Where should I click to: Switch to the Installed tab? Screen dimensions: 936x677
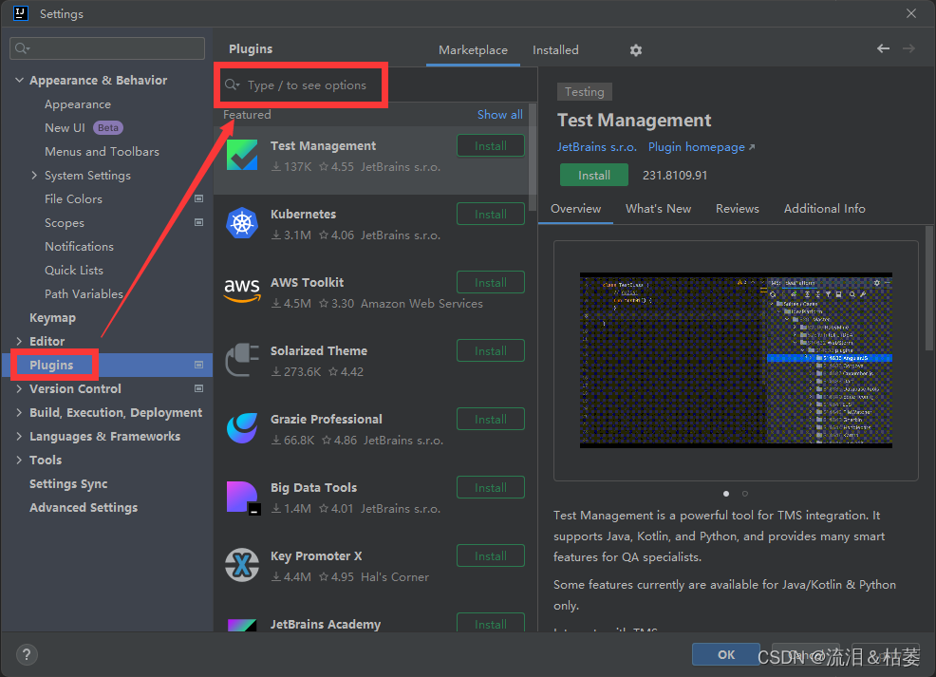[555, 50]
